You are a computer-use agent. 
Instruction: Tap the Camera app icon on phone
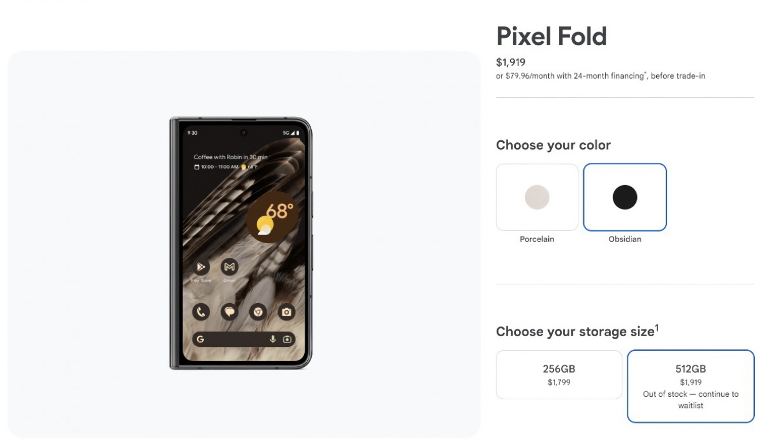[286, 312]
